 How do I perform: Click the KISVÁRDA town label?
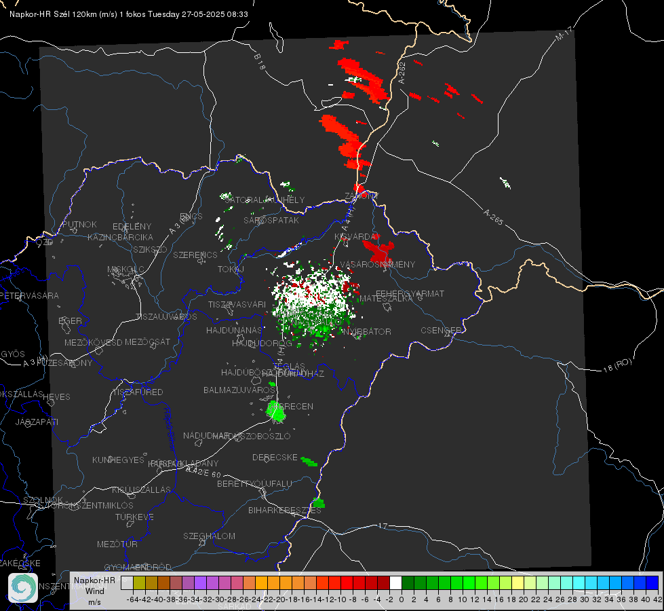(x=357, y=237)
